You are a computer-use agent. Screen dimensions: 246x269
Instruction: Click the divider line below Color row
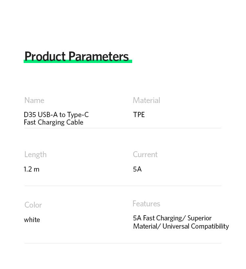coord(123,243)
